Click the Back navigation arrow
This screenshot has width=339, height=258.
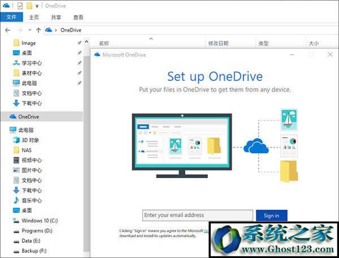pos(8,29)
